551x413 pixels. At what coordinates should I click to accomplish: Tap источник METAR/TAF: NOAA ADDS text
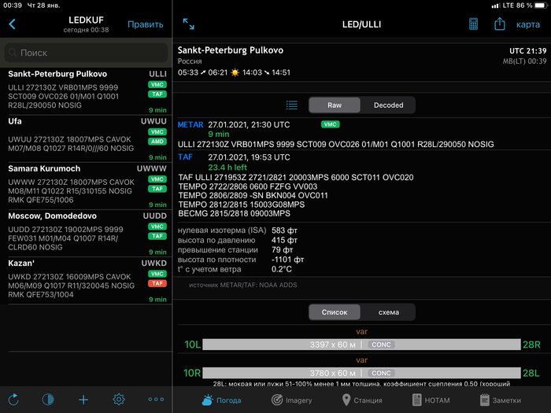click(242, 285)
